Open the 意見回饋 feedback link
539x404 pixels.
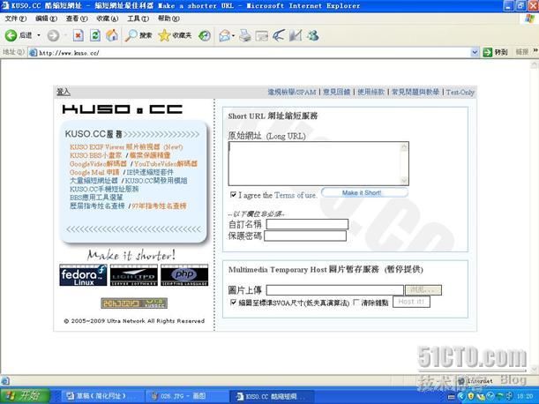tap(336, 92)
